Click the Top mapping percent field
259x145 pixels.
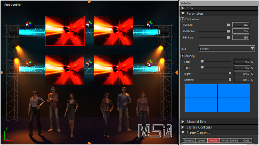[242, 68]
